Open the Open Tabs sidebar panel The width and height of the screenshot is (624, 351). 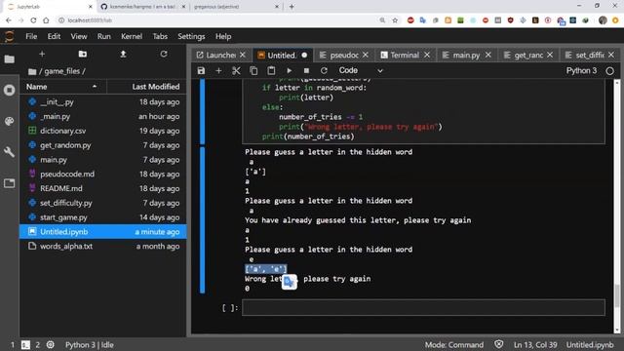tap(9, 183)
